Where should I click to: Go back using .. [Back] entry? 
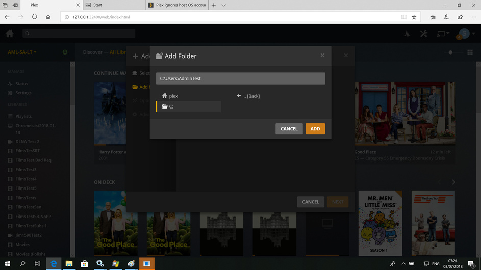point(248,96)
